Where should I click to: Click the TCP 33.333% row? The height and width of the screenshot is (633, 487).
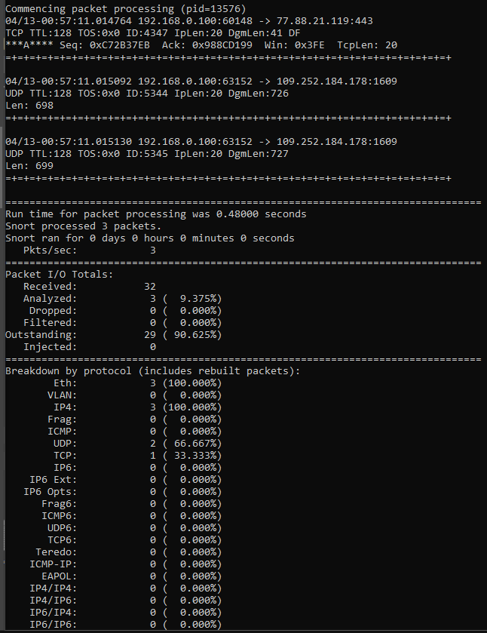coord(138,456)
